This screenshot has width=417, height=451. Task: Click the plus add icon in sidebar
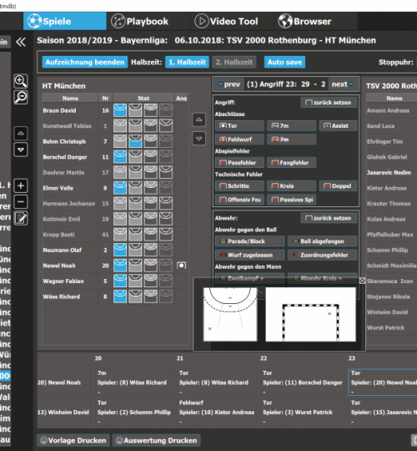point(21,185)
